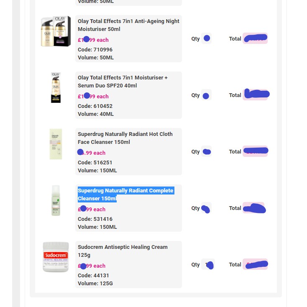Click the Hot Cloth Face Cleanser thumbnail
The width and height of the screenshot is (307, 307).
point(56,144)
